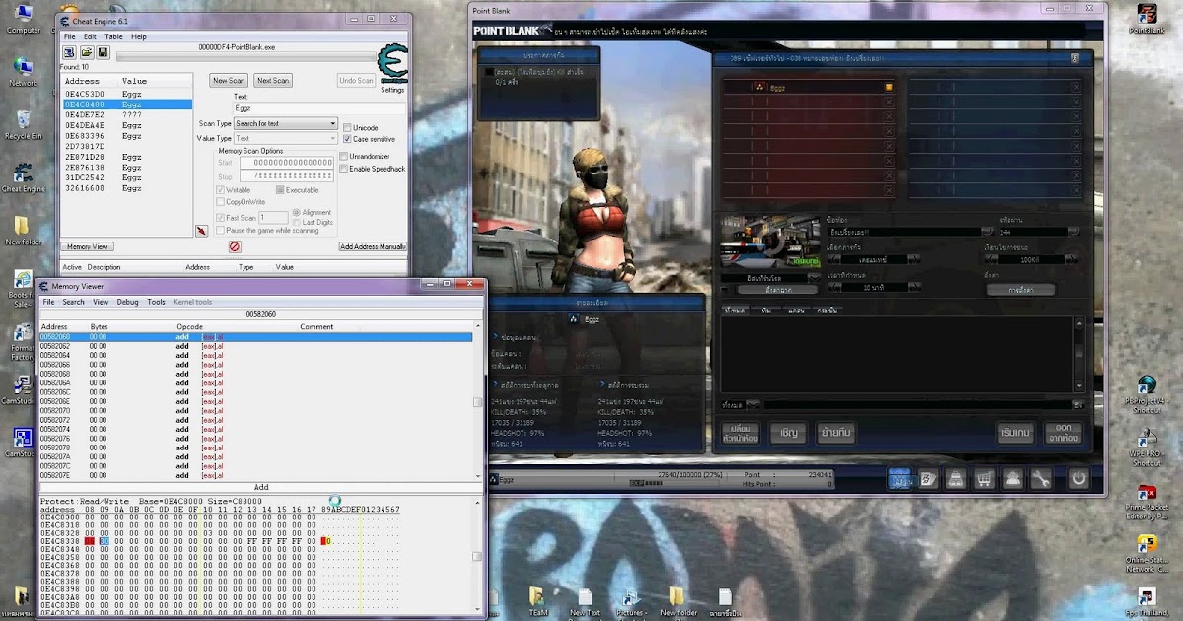
Task: Click the save floppy disk icon in Cheat Engine
Action: (x=103, y=52)
